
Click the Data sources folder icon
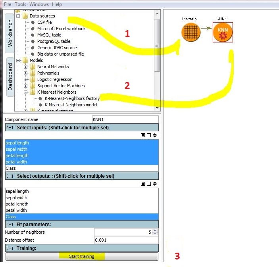(x=25, y=16)
